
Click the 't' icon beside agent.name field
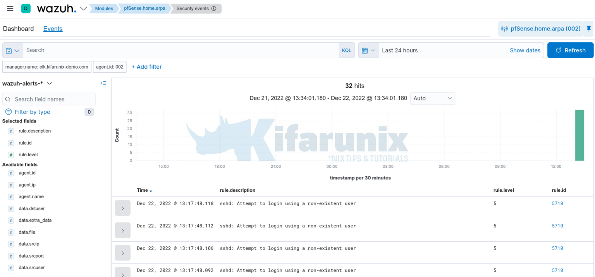[x=10, y=196]
